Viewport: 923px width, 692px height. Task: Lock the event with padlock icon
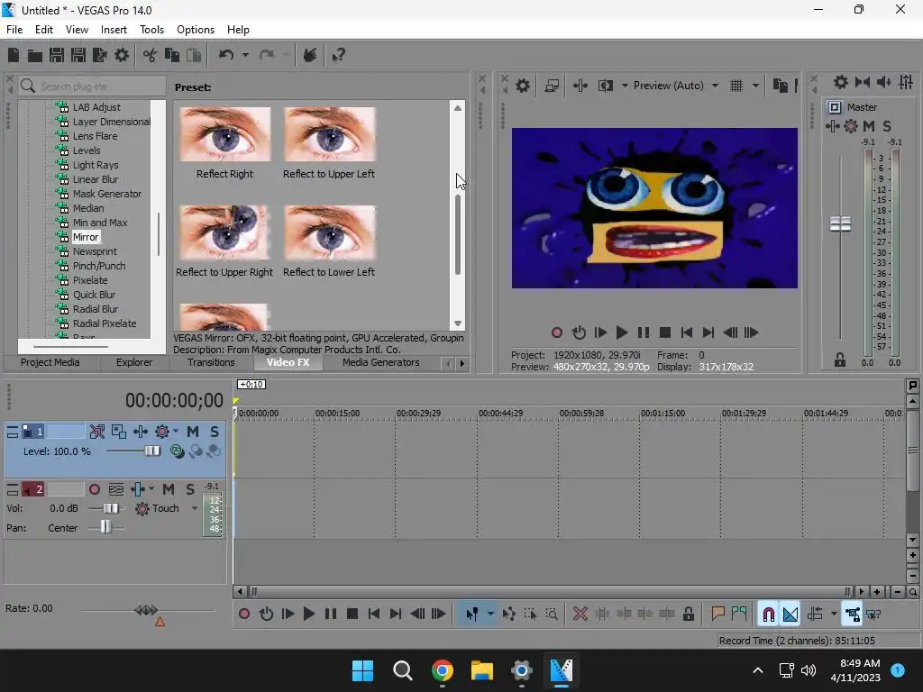click(688, 615)
